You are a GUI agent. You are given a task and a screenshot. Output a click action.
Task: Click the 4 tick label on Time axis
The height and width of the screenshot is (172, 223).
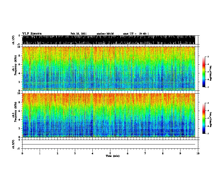click(93, 153)
